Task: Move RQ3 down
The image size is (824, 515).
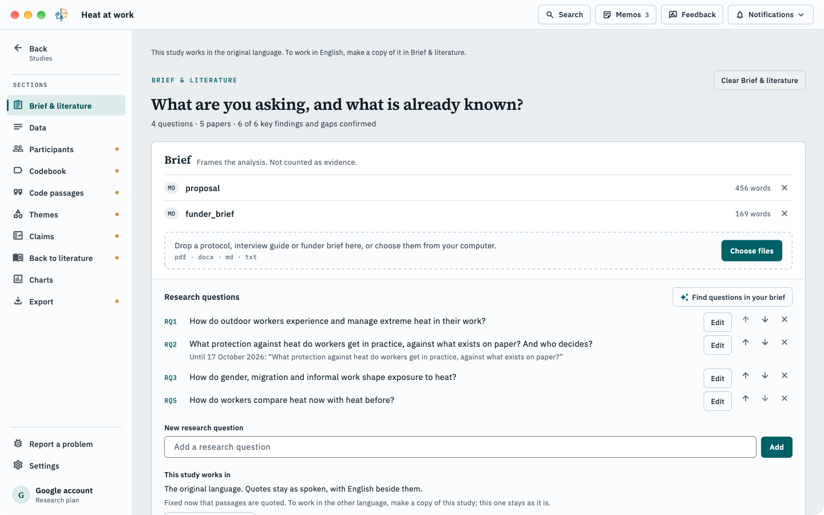Action: 765,375
